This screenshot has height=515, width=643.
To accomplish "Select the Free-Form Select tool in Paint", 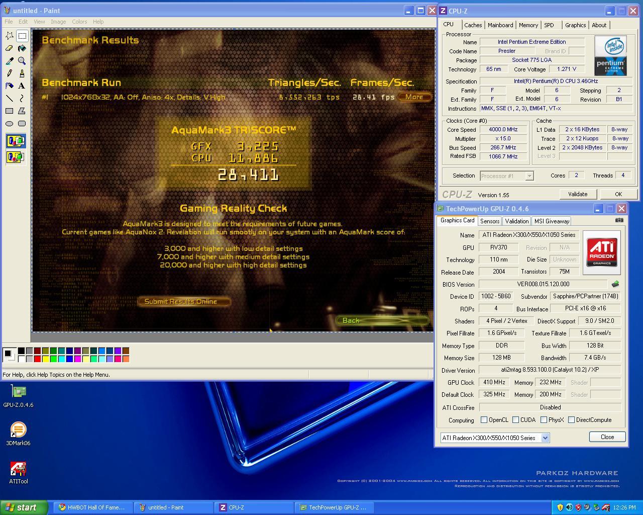I will [x=10, y=36].
